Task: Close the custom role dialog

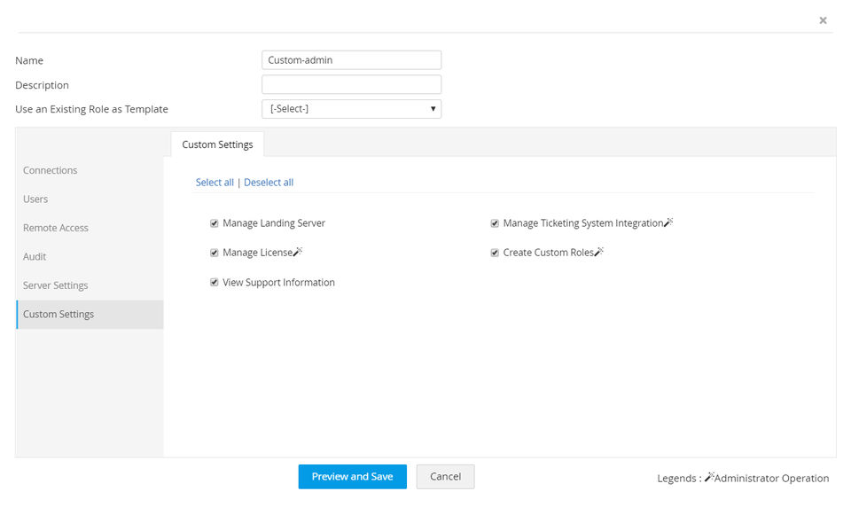Action: point(823,20)
